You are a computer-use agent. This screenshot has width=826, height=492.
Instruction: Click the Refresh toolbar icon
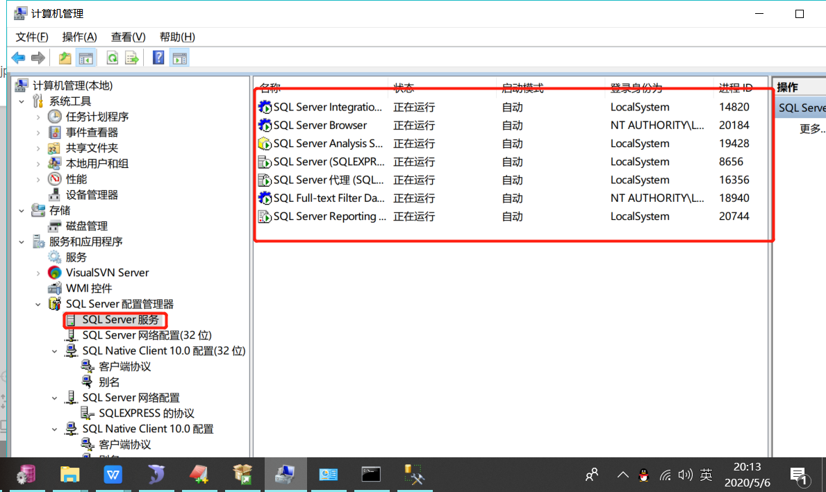113,58
